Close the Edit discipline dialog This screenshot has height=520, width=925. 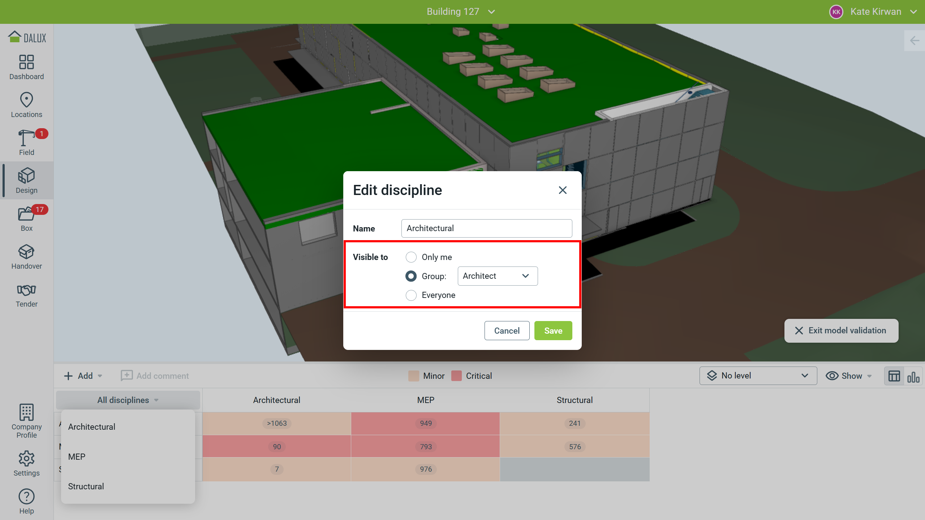point(563,190)
